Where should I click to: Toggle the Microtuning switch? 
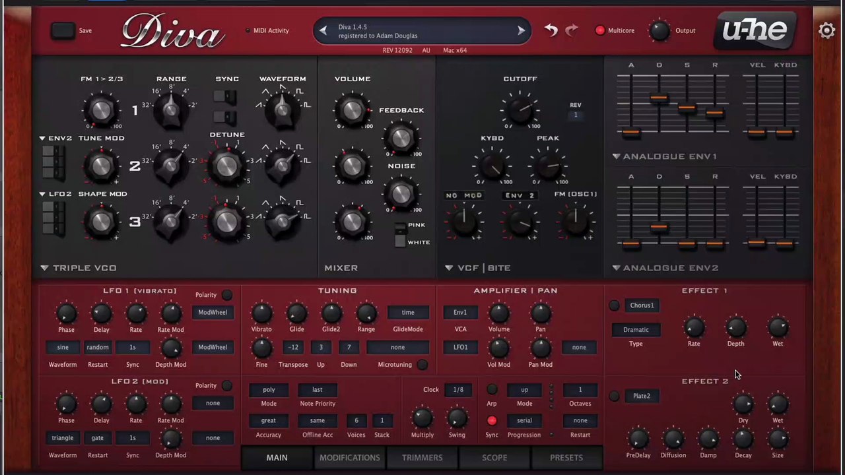click(x=422, y=364)
